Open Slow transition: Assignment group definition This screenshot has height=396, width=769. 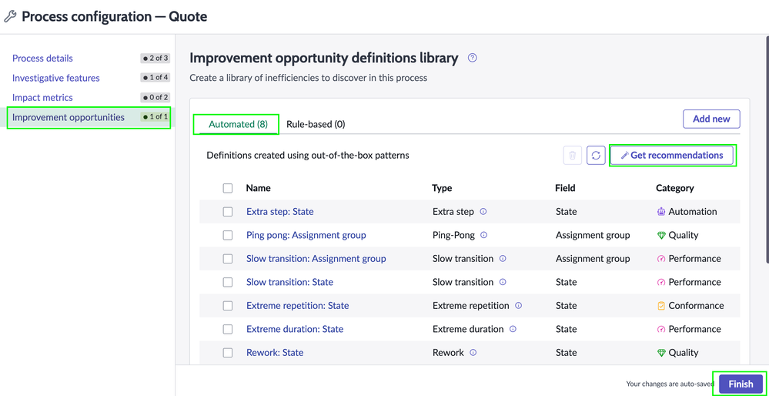(x=316, y=259)
